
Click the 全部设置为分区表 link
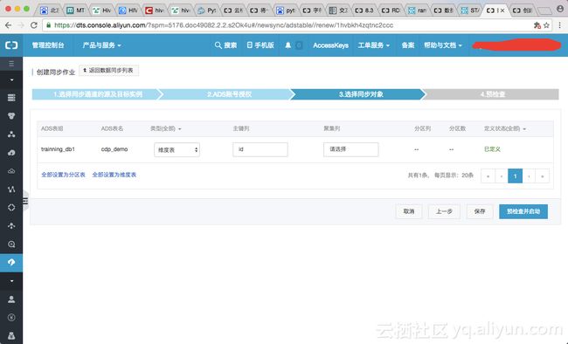pyautogui.click(x=63, y=175)
